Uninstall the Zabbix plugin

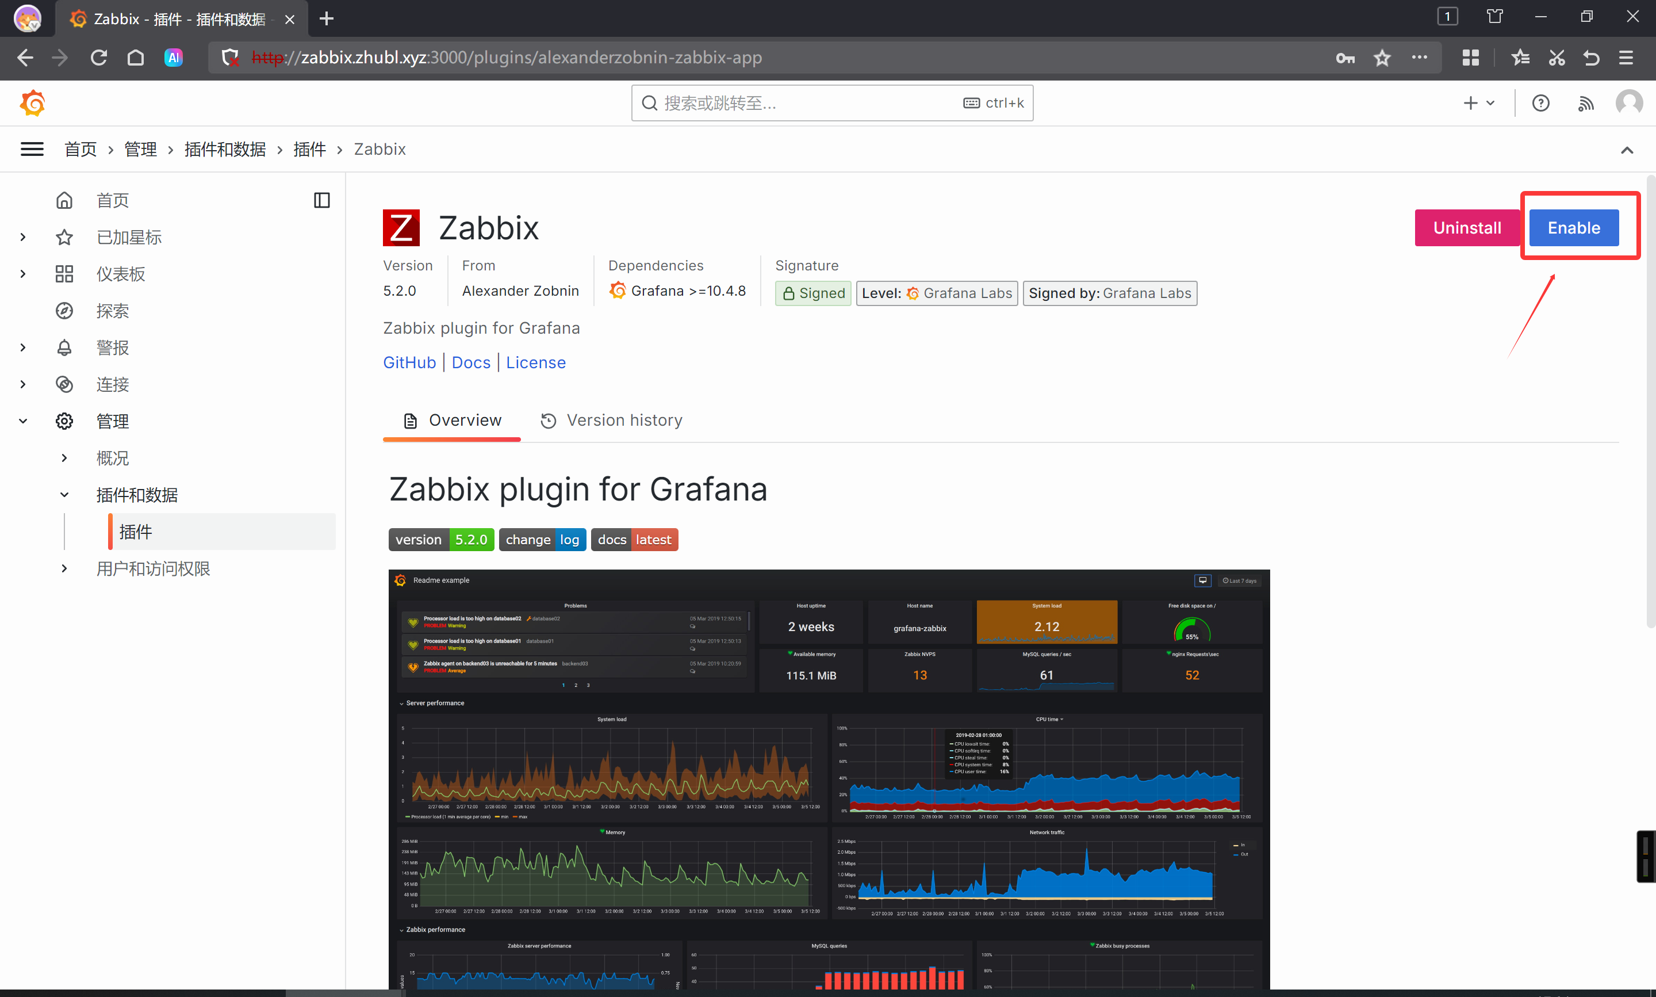coord(1467,228)
